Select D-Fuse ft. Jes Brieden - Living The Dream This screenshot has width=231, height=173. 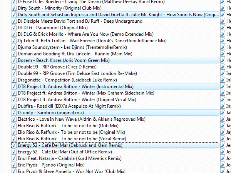pyautogui.click(x=91, y=2)
